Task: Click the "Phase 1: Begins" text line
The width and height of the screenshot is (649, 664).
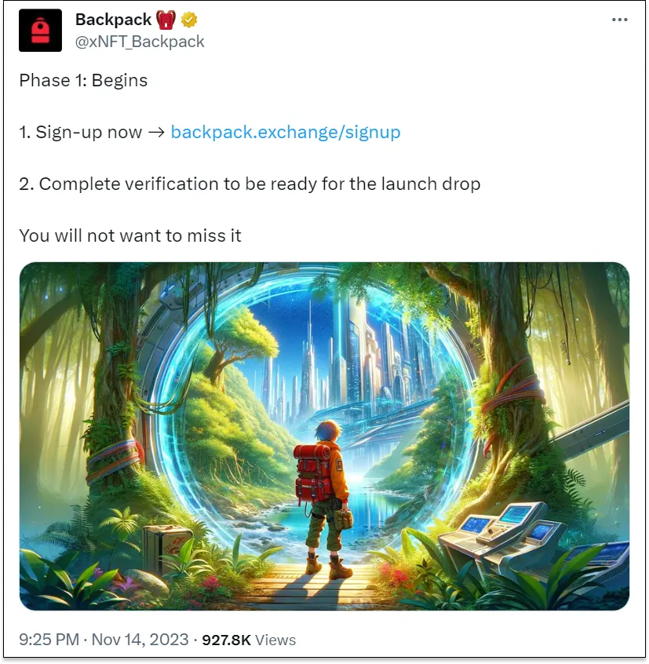Action: [x=83, y=81]
